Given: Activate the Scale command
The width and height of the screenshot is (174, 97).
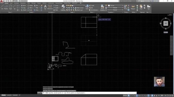Looking at the screenshot, I should (x=30, y=10).
